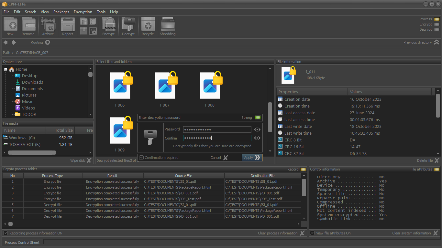Click the Recycle toolbar icon
The image size is (442, 248).
[x=148, y=24]
